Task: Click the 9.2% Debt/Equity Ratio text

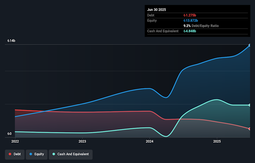Action: tap(201, 26)
